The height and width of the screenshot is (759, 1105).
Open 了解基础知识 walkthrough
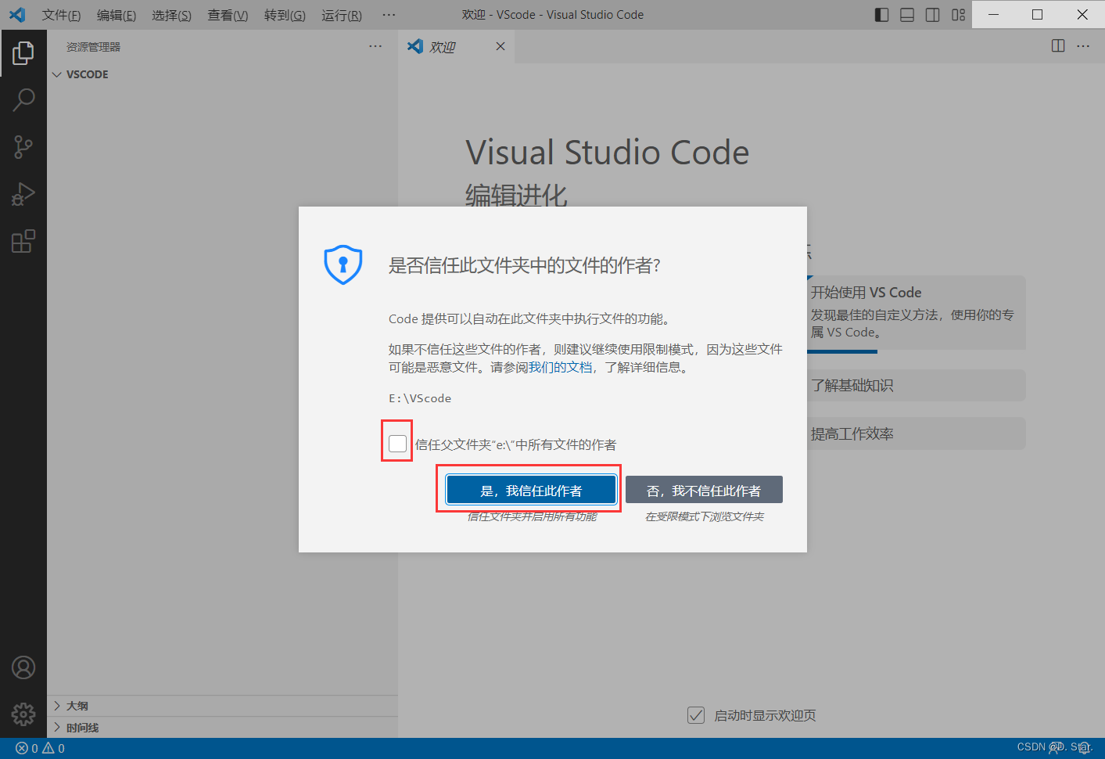[x=916, y=385]
